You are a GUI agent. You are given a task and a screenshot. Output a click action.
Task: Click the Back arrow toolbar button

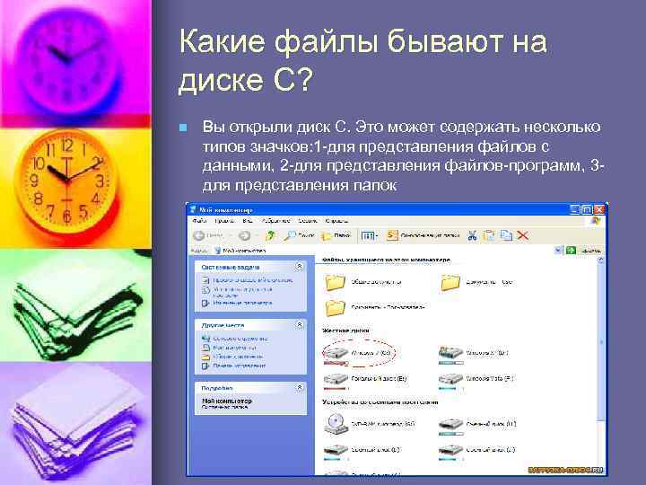199,235
